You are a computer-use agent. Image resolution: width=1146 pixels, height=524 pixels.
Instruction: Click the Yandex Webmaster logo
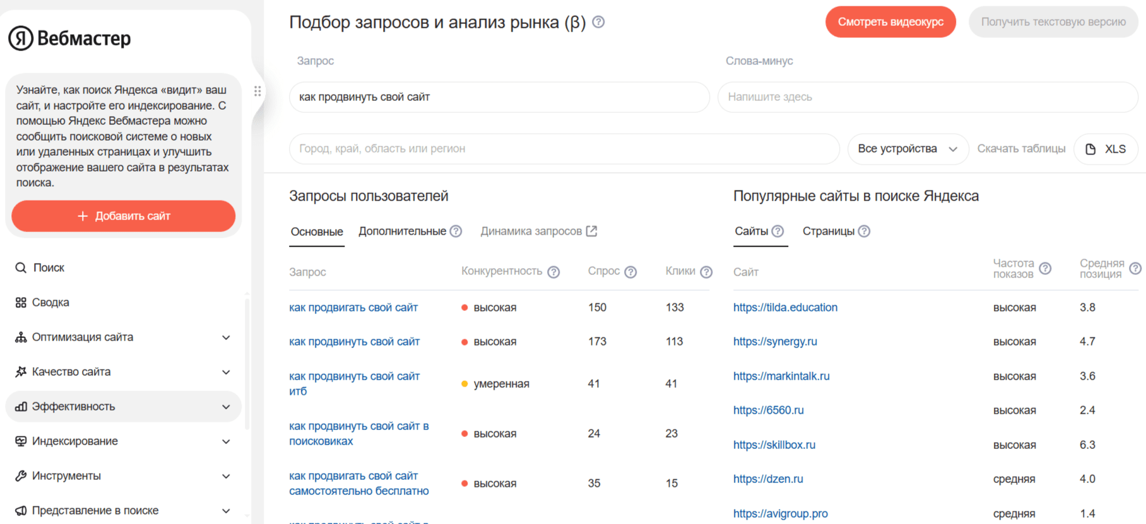pyautogui.click(x=69, y=38)
